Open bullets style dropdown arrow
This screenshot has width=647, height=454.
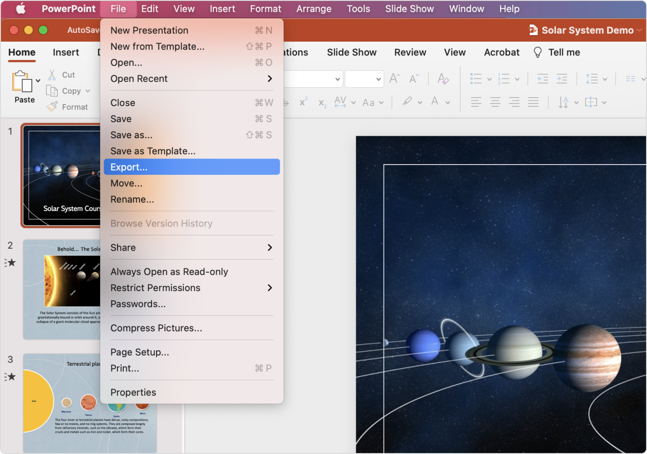489,79
